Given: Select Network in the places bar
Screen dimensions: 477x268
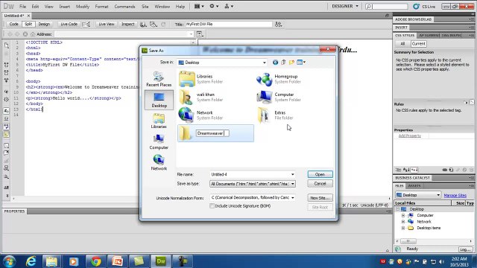Looking at the screenshot, I should (x=159, y=163).
